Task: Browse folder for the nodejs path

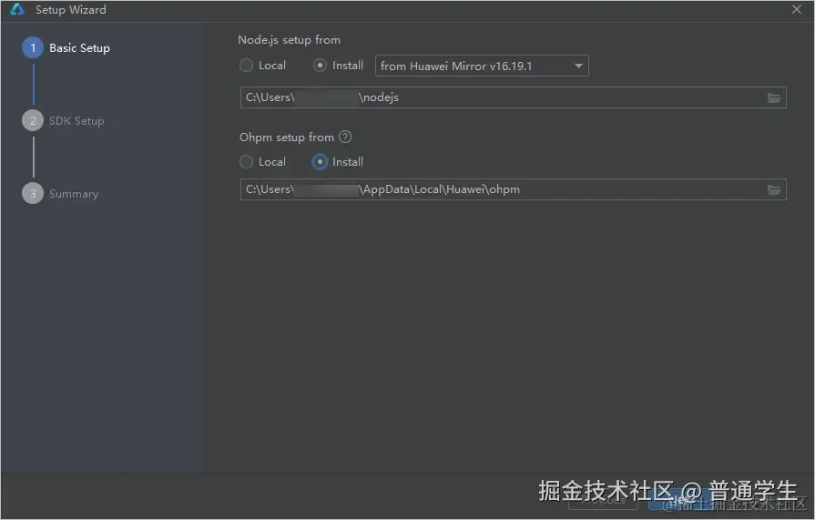Action: (x=774, y=97)
